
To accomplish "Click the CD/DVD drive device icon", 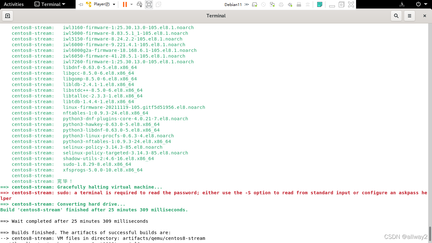I will (263, 4).
